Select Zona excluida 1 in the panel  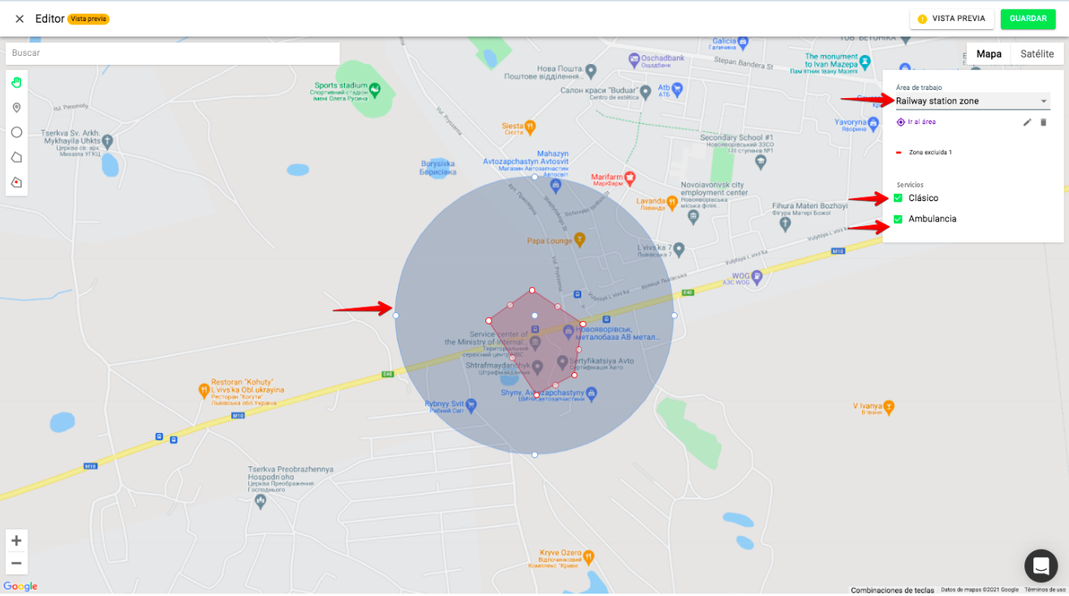(930, 152)
